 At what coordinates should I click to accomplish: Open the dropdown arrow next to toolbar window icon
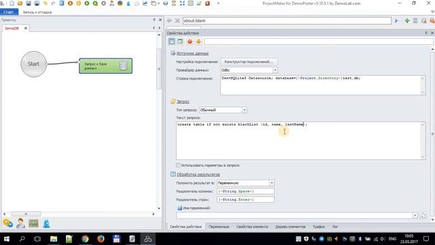(158, 3)
